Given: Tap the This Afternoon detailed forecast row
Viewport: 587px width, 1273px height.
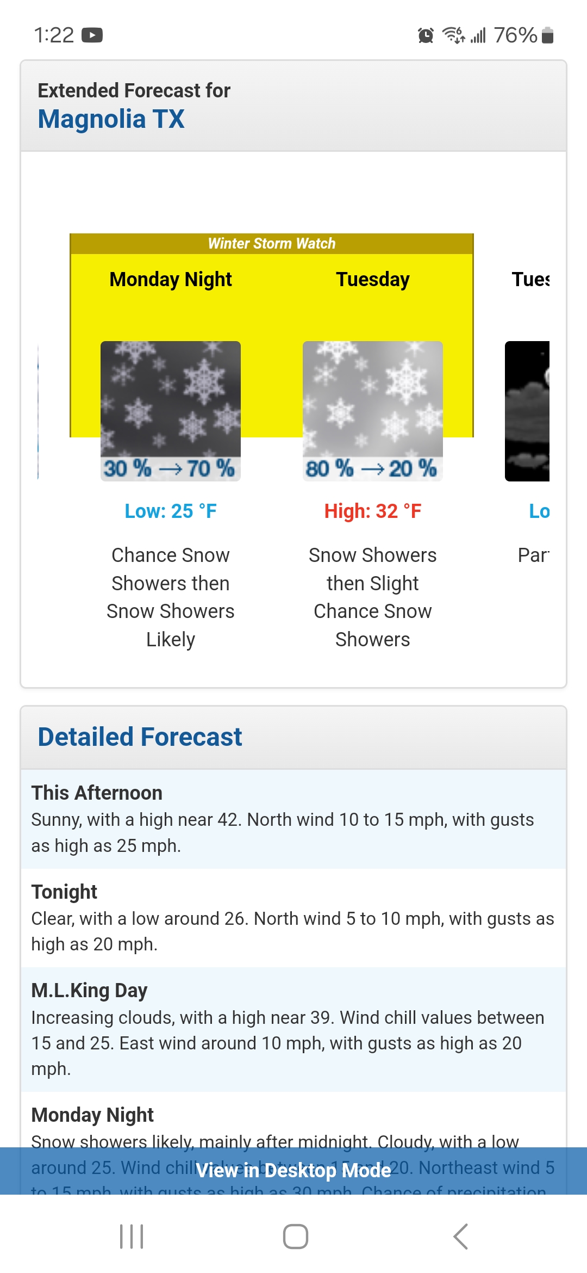Looking at the screenshot, I should pos(293,819).
